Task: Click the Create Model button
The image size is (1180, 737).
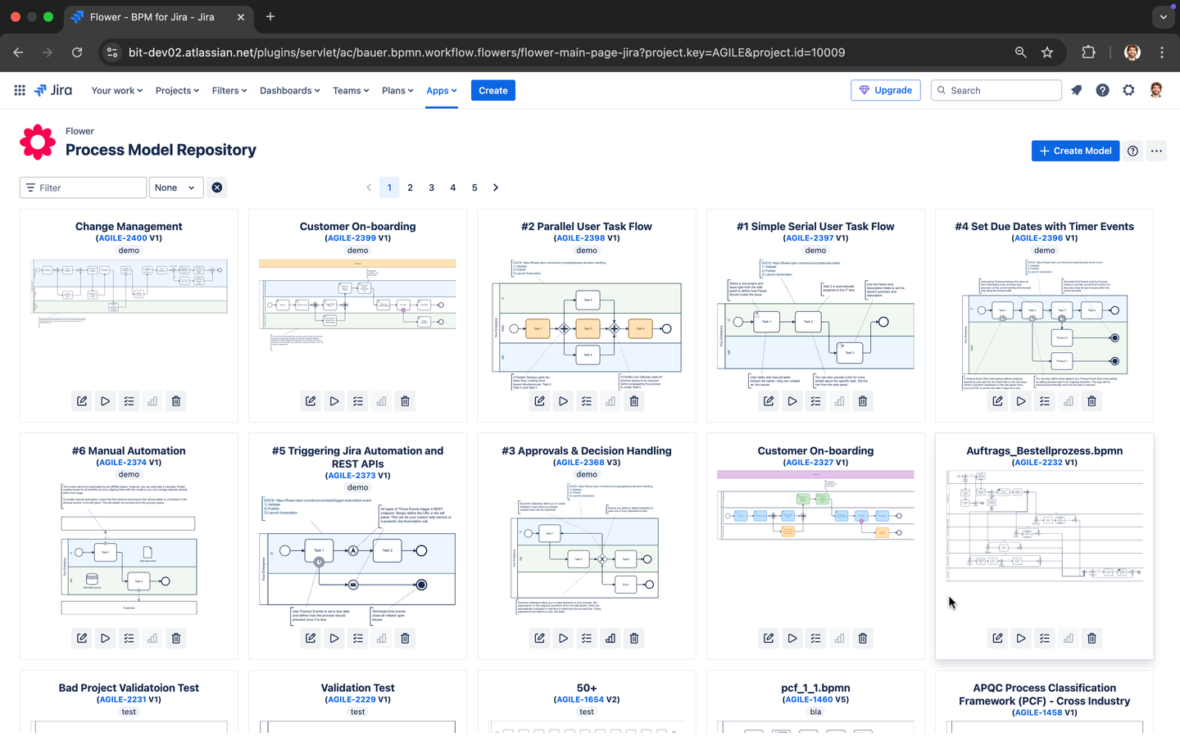Action: [x=1075, y=151]
